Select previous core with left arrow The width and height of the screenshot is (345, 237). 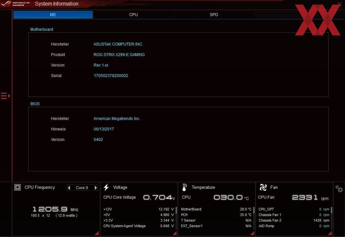point(69,188)
